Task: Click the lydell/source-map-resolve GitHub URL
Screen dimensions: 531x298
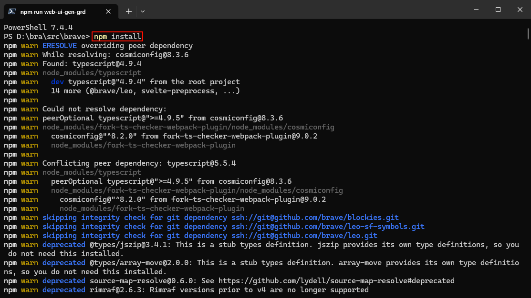Action: [336, 281]
